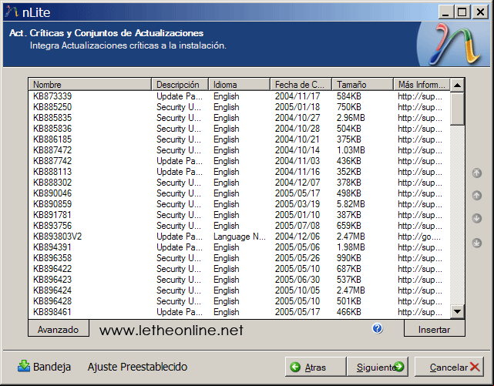Select the KB887742 update entry

click(240, 160)
